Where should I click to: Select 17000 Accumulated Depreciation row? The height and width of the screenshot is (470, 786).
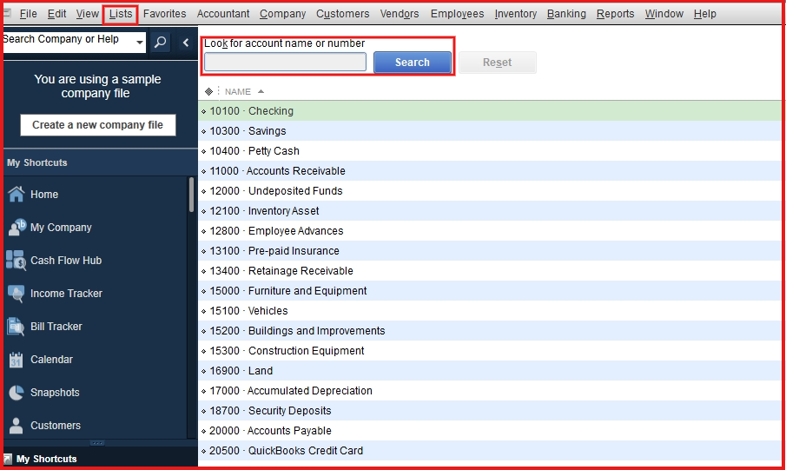(x=490, y=391)
